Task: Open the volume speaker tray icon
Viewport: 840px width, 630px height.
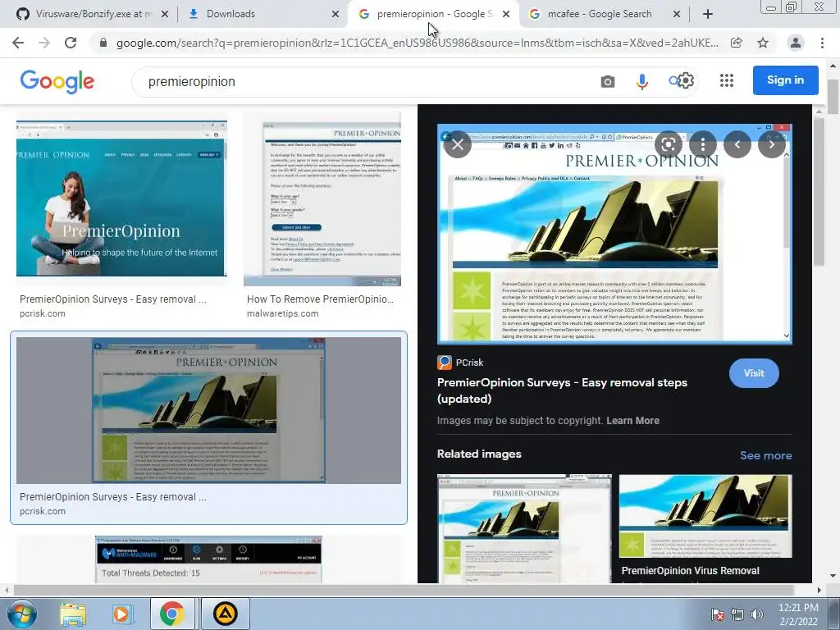Action: coord(757,614)
